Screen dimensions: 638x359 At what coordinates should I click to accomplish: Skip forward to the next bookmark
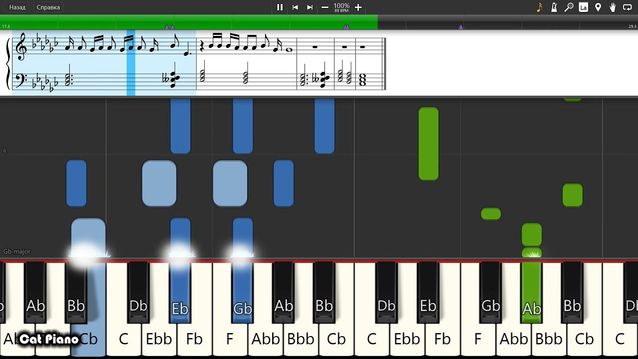310,7
